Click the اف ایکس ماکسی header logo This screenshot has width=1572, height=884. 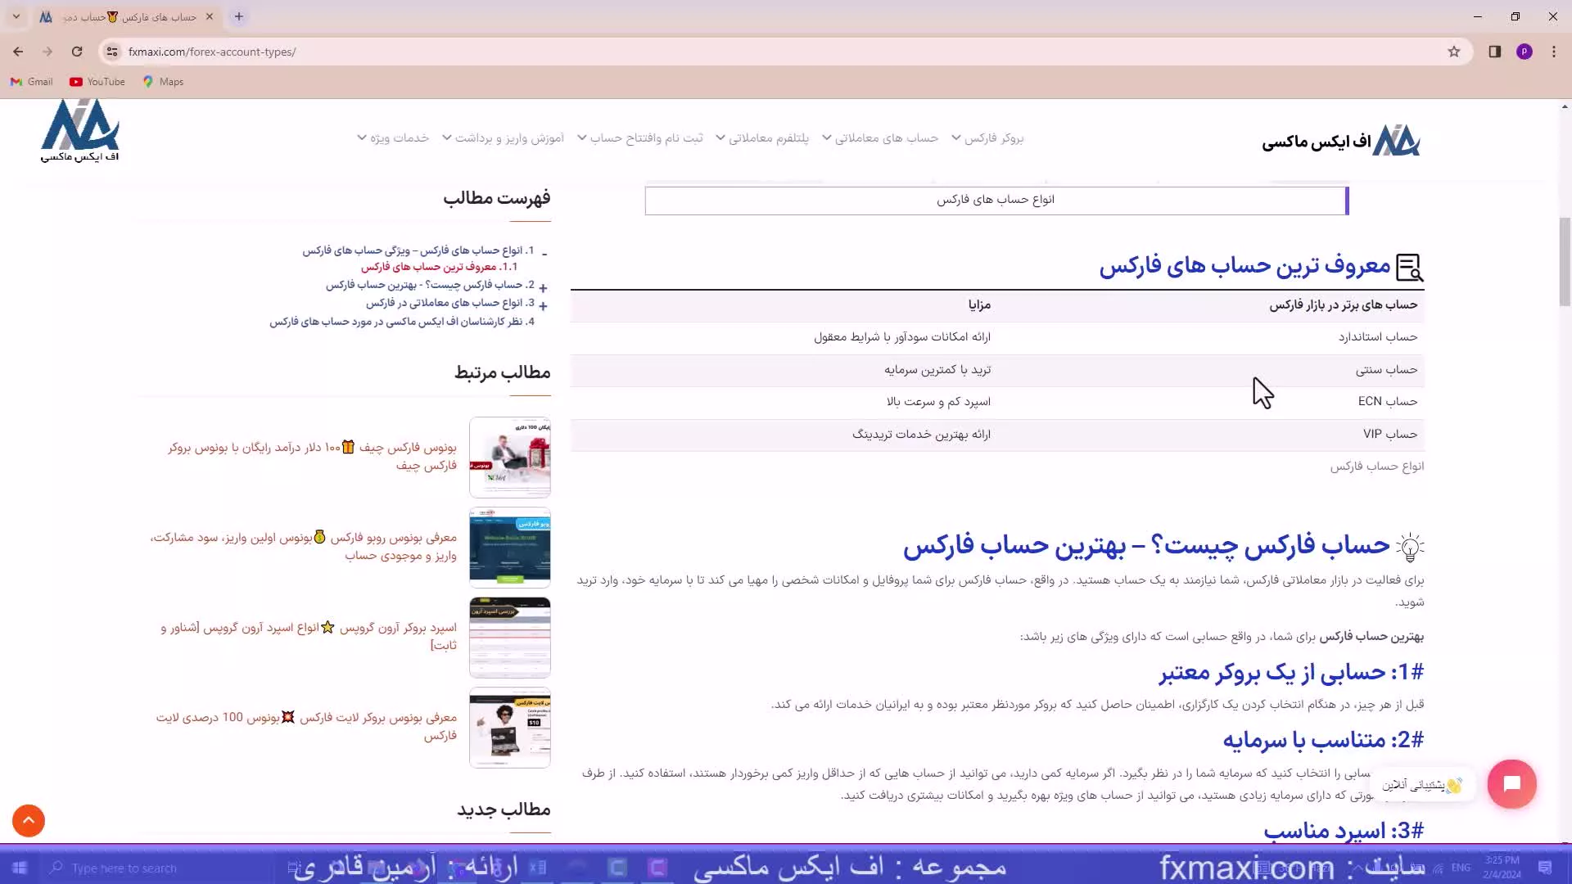tap(1341, 142)
